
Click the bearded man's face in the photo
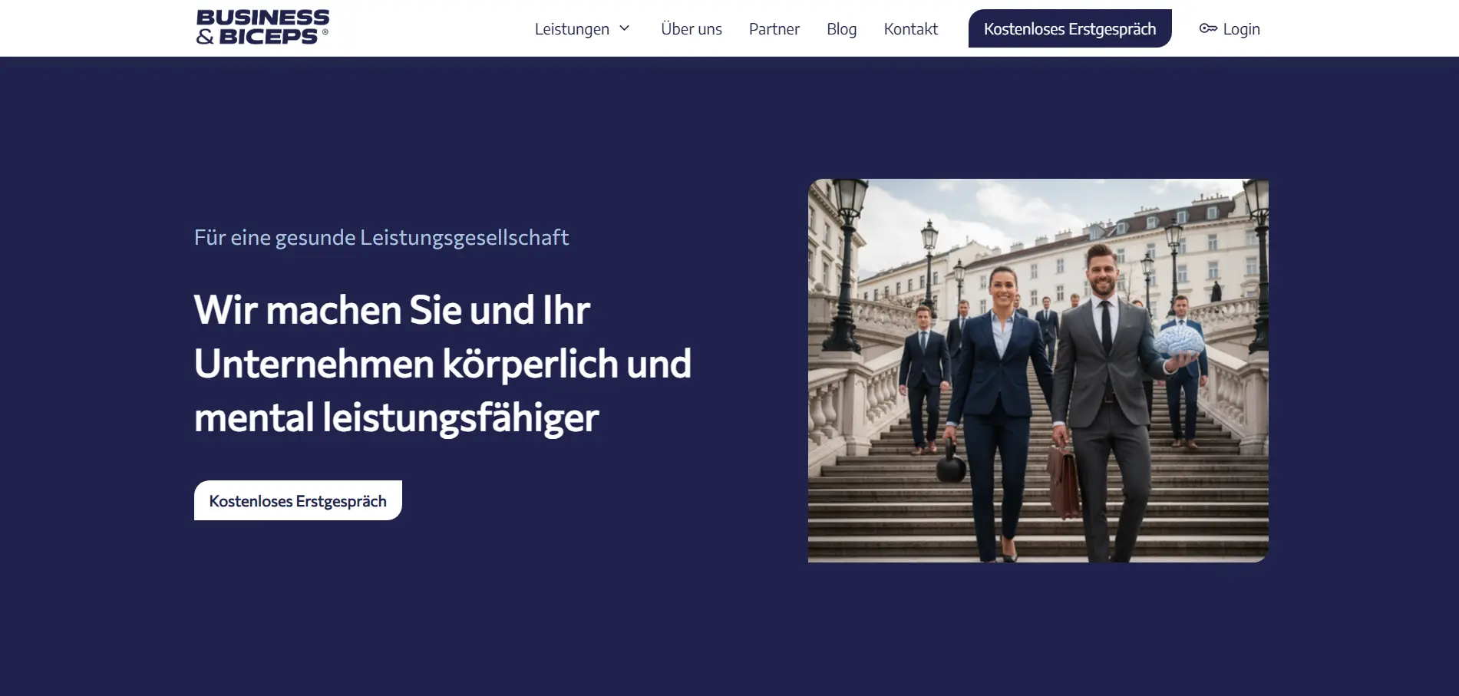pos(1102,272)
